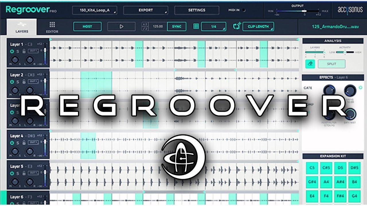
Task: Solo Layer 1 with its S button
Action: (x=18, y=51)
